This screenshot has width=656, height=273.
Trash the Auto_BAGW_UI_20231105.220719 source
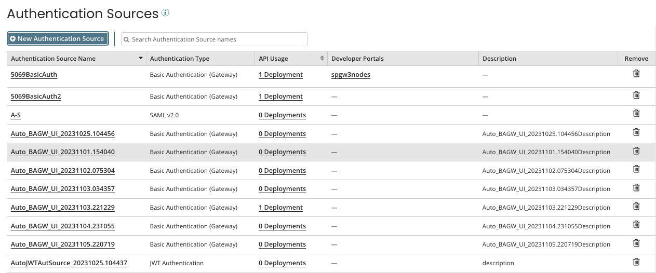(636, 243)
